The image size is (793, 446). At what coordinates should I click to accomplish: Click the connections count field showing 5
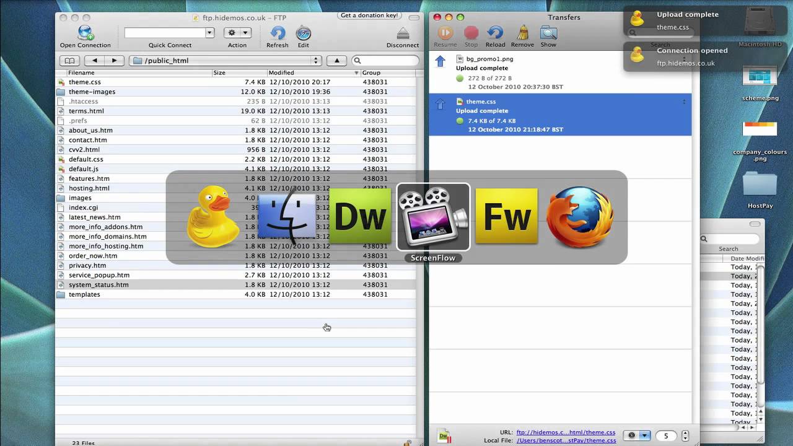click(x=666, y=435)
